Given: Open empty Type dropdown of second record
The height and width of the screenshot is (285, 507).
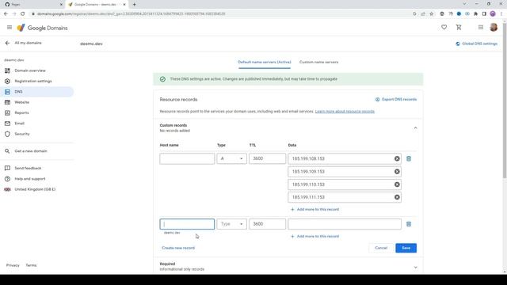Looking at the screenshot, I should [231, 224].
